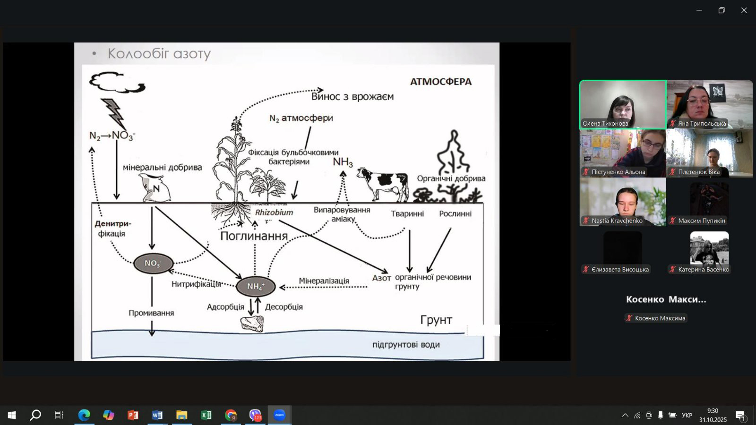Launch Google Chrome from the taskbar
Image resolution: width=756 pixels, height=425 pixels.
(x=231, y=415)
